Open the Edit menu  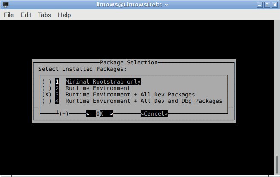click(26, 15)
